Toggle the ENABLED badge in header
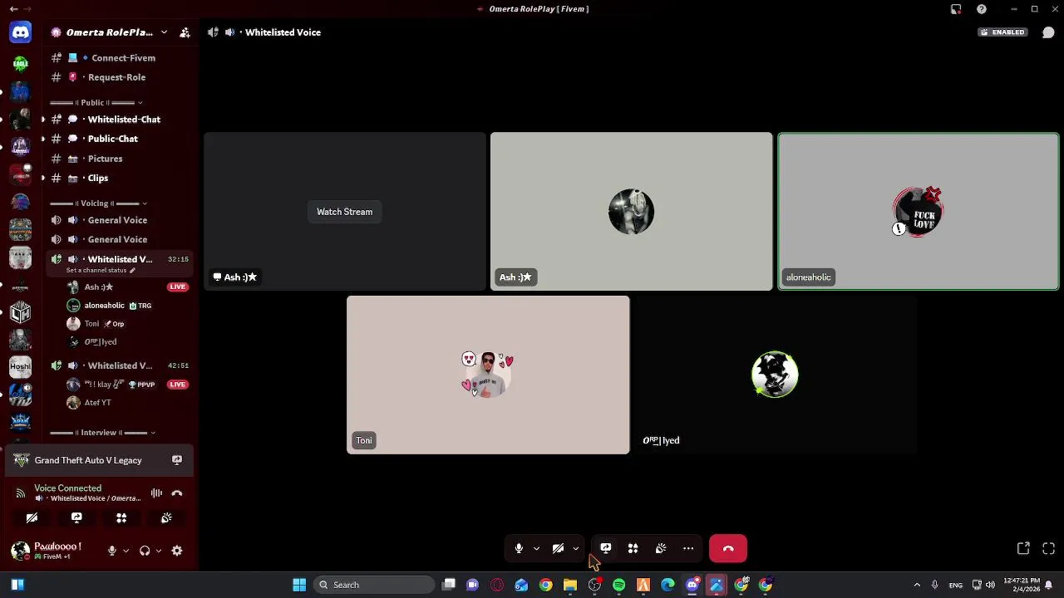The height and width of the screenshot is (598, 1064). coord(1002,32)
